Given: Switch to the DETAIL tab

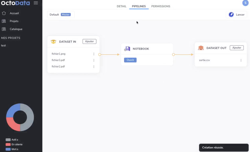Looking at the screenshot, I should tap(121, 6).
